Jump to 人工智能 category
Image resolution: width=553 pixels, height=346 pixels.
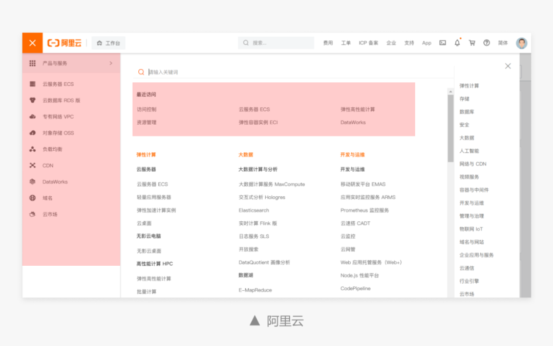469,151
